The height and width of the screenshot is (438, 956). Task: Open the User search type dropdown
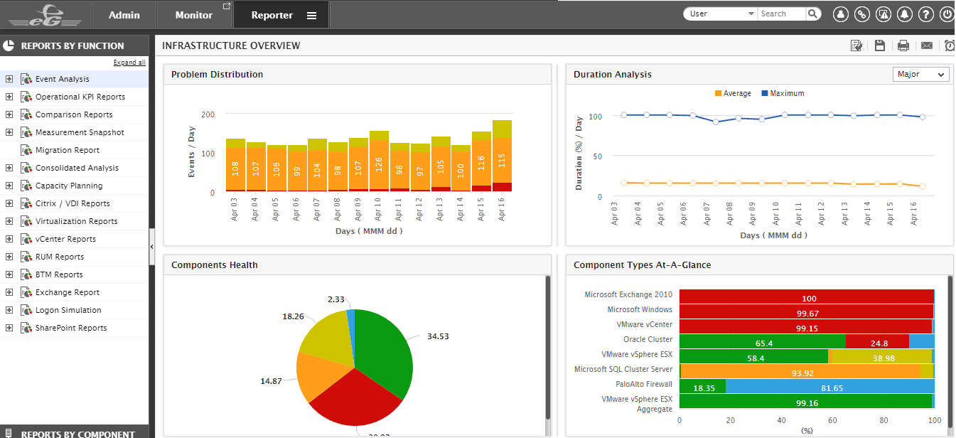721,14
